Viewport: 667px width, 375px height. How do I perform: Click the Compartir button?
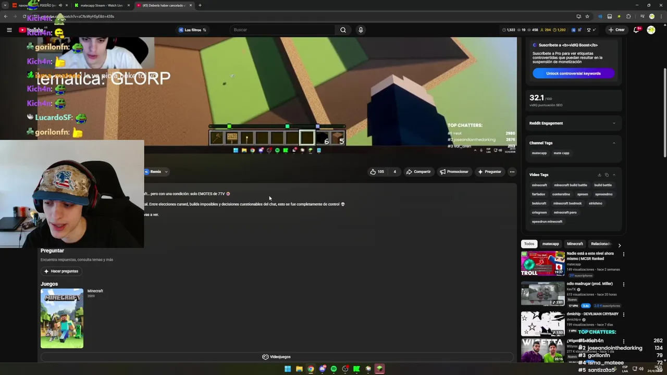coord(418,171)
